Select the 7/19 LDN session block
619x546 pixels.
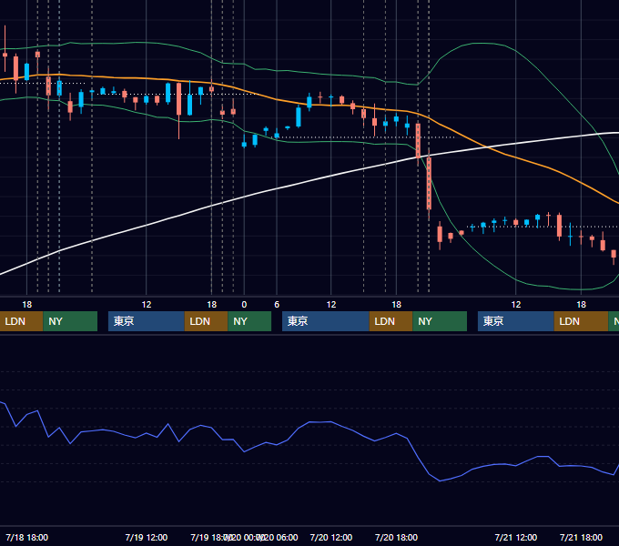[x=206, y=321]
